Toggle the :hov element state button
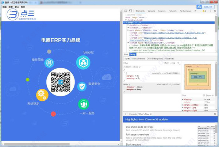This screenshot has height=147, width=219. click(166, 63)
